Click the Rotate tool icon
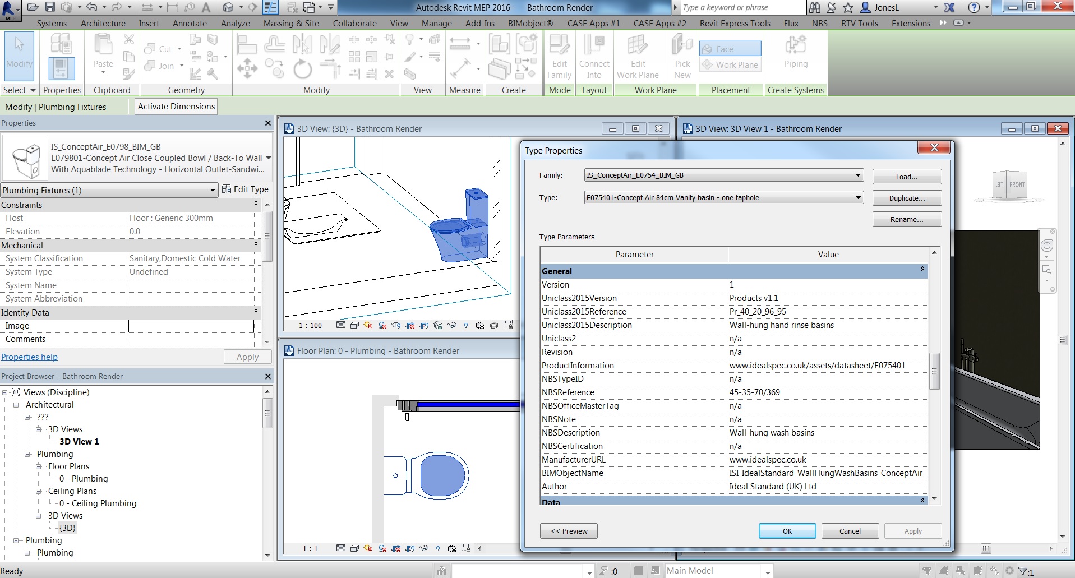Image resolution: width=1075 pixels, height=578 pixels. coord(302,70)
